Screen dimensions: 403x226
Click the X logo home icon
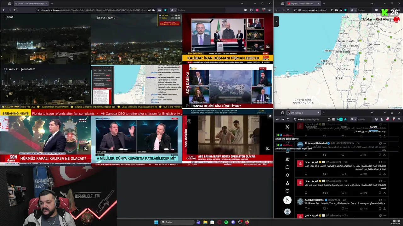287,127
